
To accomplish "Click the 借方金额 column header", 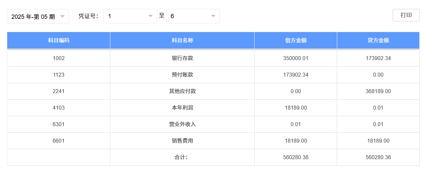I will (x=296, y=40).
